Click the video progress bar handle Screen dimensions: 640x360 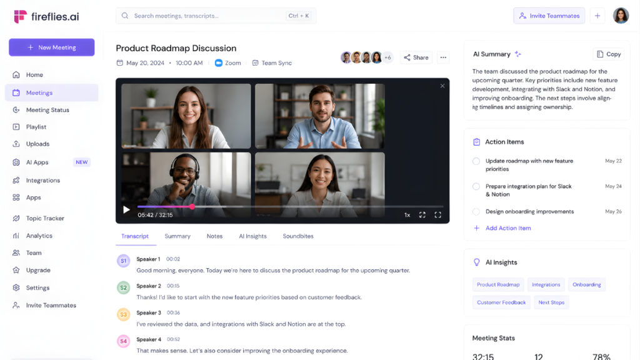point(192,206)
